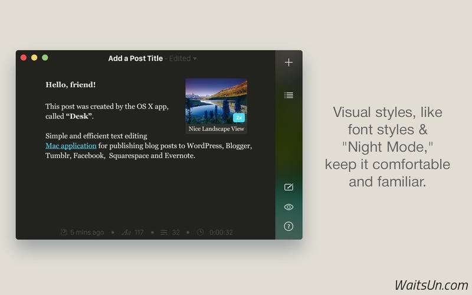Click the Add a Post Title field
Image resolution: width=472 pixels, height=295 pixels.
tap(135, 58)
